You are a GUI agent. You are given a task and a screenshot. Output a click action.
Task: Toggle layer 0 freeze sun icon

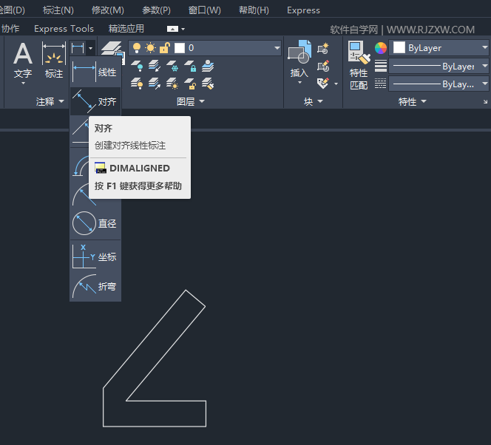click(x=151, y=48)
